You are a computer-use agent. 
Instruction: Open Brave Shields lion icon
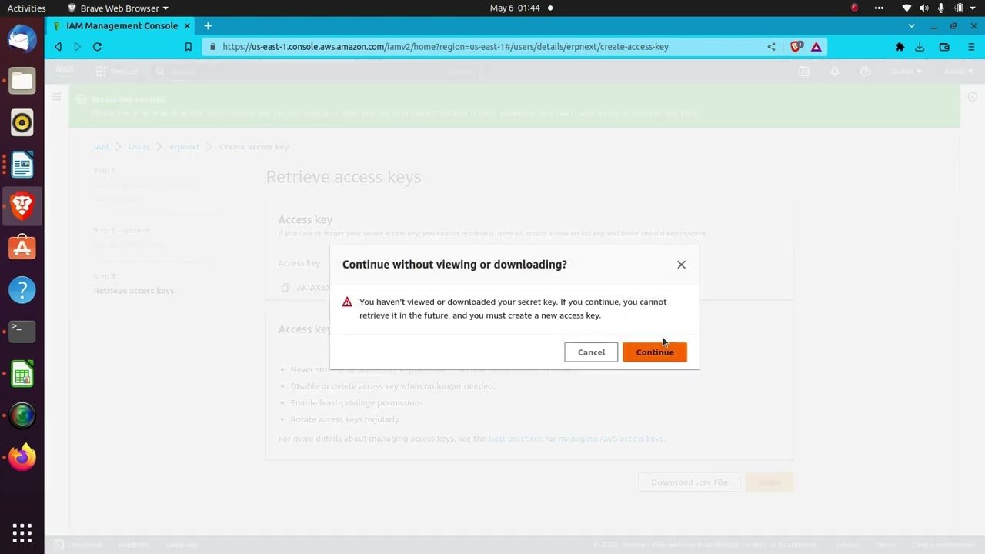point(796,47)
